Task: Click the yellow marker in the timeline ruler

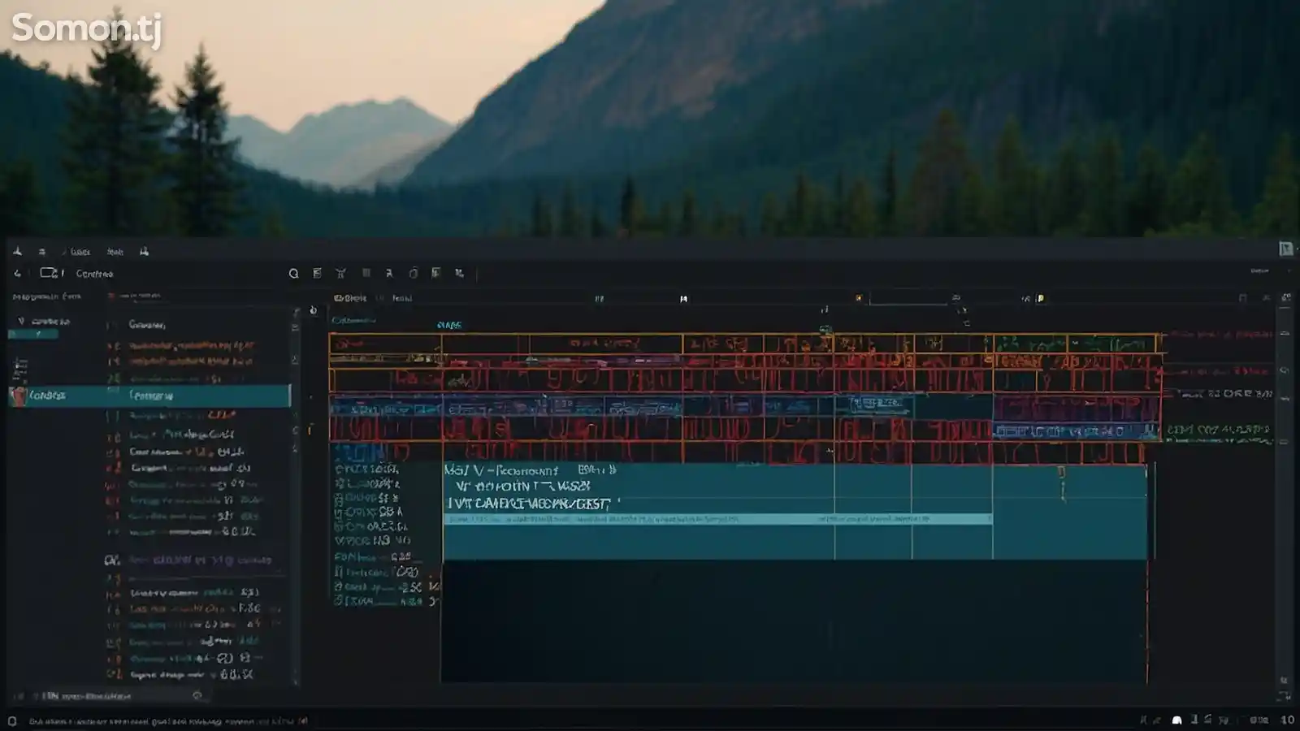Action: point(1041,299)
